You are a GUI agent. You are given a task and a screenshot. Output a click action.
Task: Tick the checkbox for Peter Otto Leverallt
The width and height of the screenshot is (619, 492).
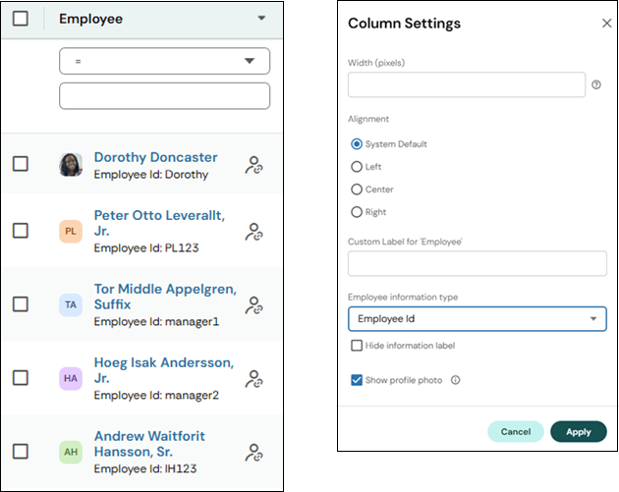point(21,231)
